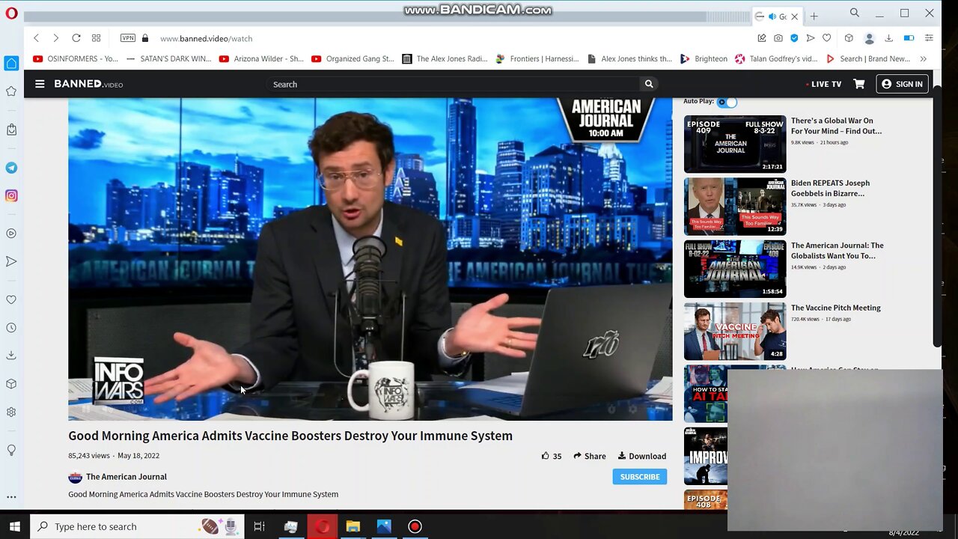Share the video
The height and width of the screenshot is (539, 958).
[590, 456]
